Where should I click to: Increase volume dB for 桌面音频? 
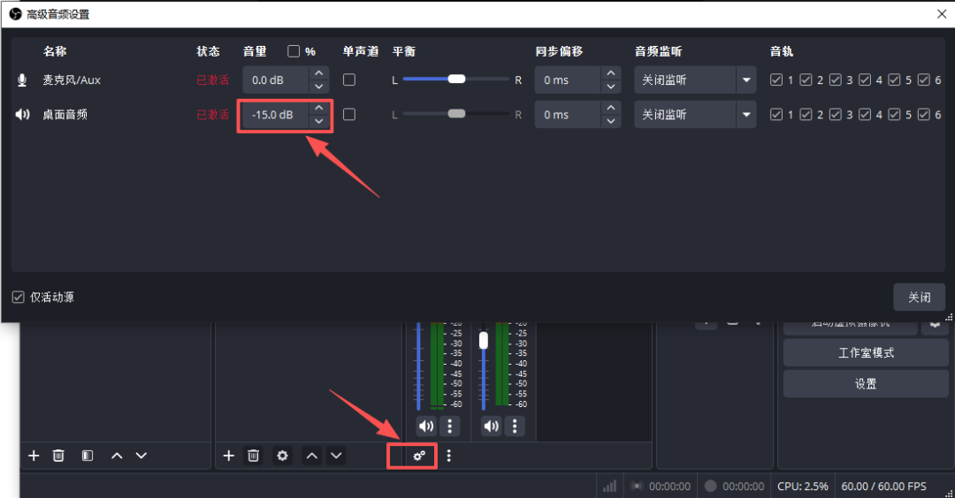point(319,108)
